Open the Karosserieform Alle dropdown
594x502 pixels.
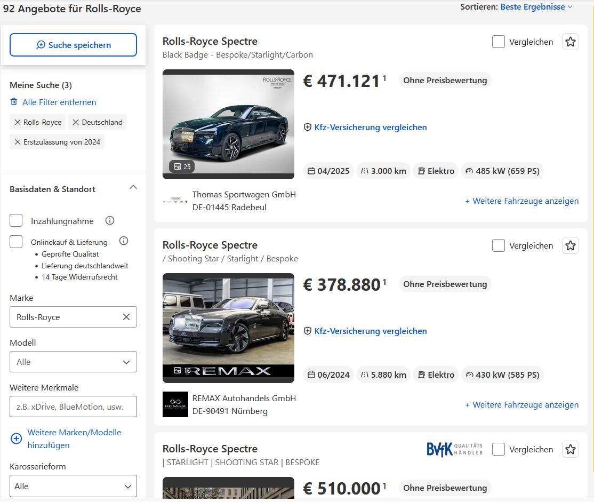pyautogui.click(x=73, y=486)
